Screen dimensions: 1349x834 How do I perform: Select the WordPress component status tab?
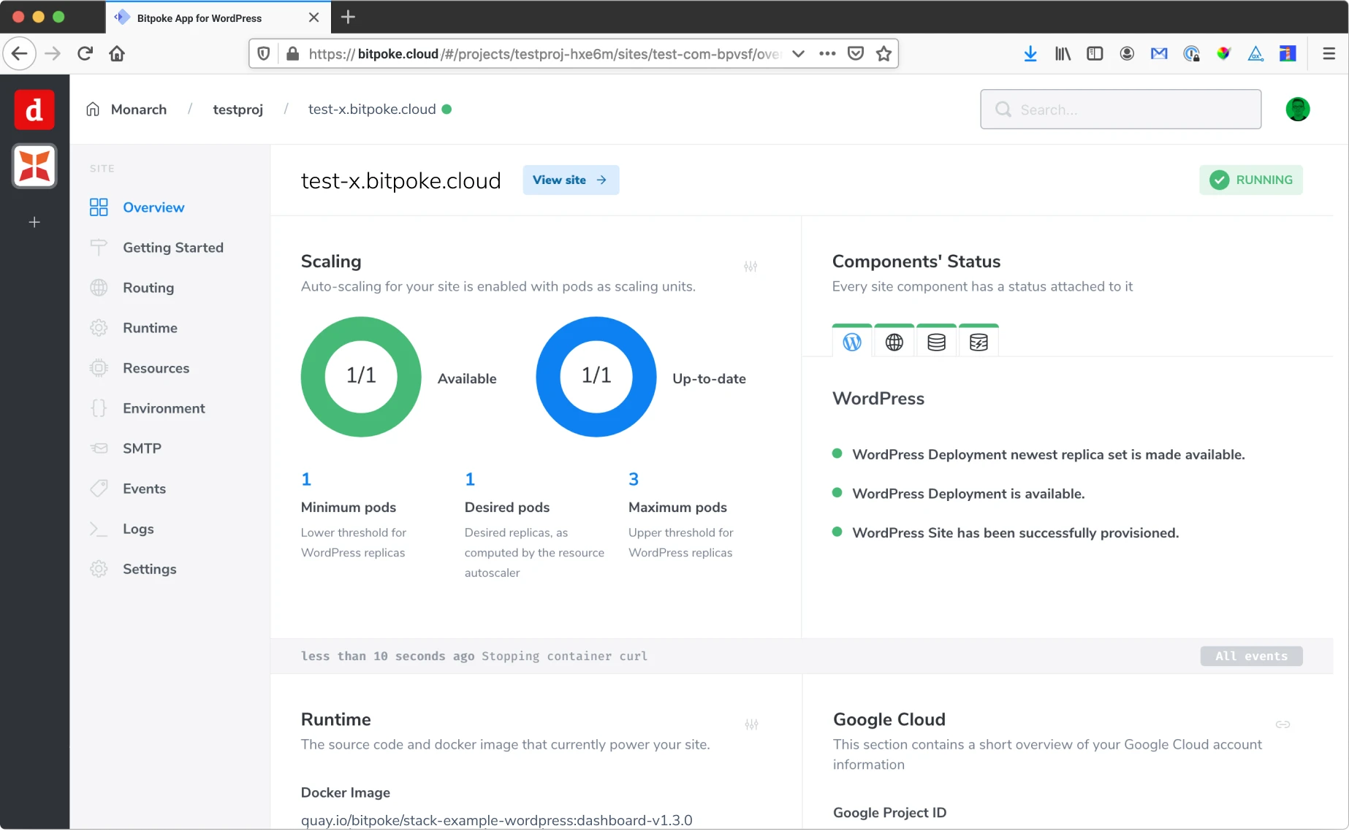pyautogui.click(x=852, y=341)
